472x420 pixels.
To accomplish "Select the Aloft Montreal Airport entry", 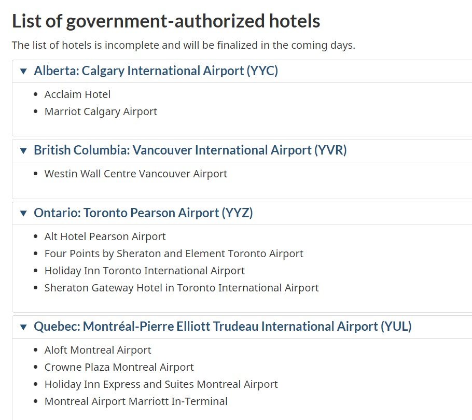I will [98, 350].
